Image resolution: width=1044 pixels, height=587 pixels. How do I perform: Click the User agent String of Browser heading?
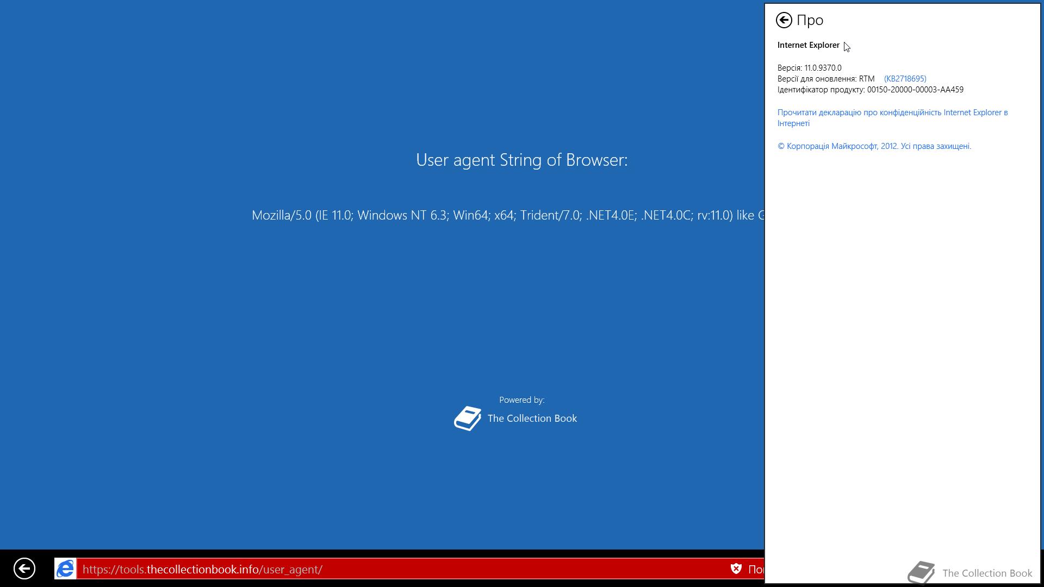pyautogui.click(x=521, y=160)
